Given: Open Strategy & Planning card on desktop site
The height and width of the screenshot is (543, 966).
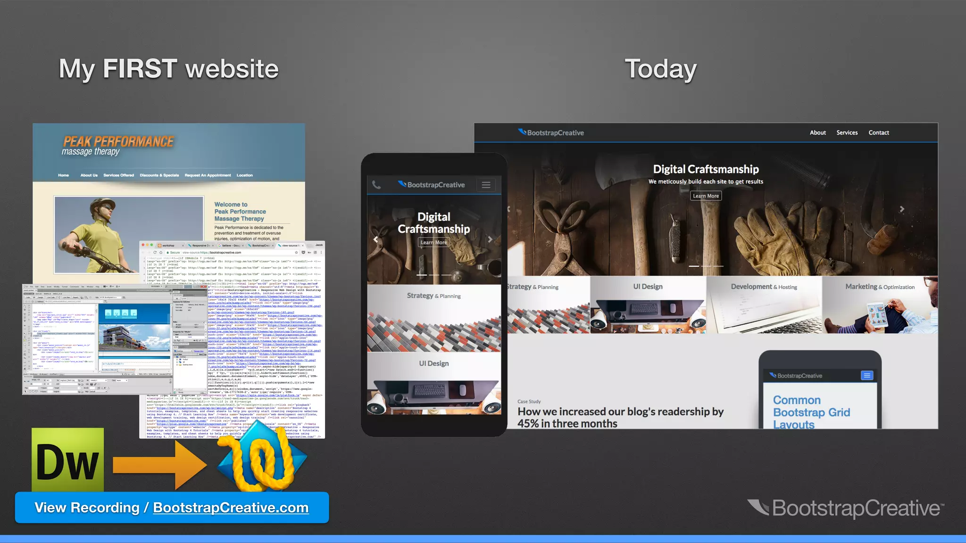Looking at the screenshot, I should point(549,304).
